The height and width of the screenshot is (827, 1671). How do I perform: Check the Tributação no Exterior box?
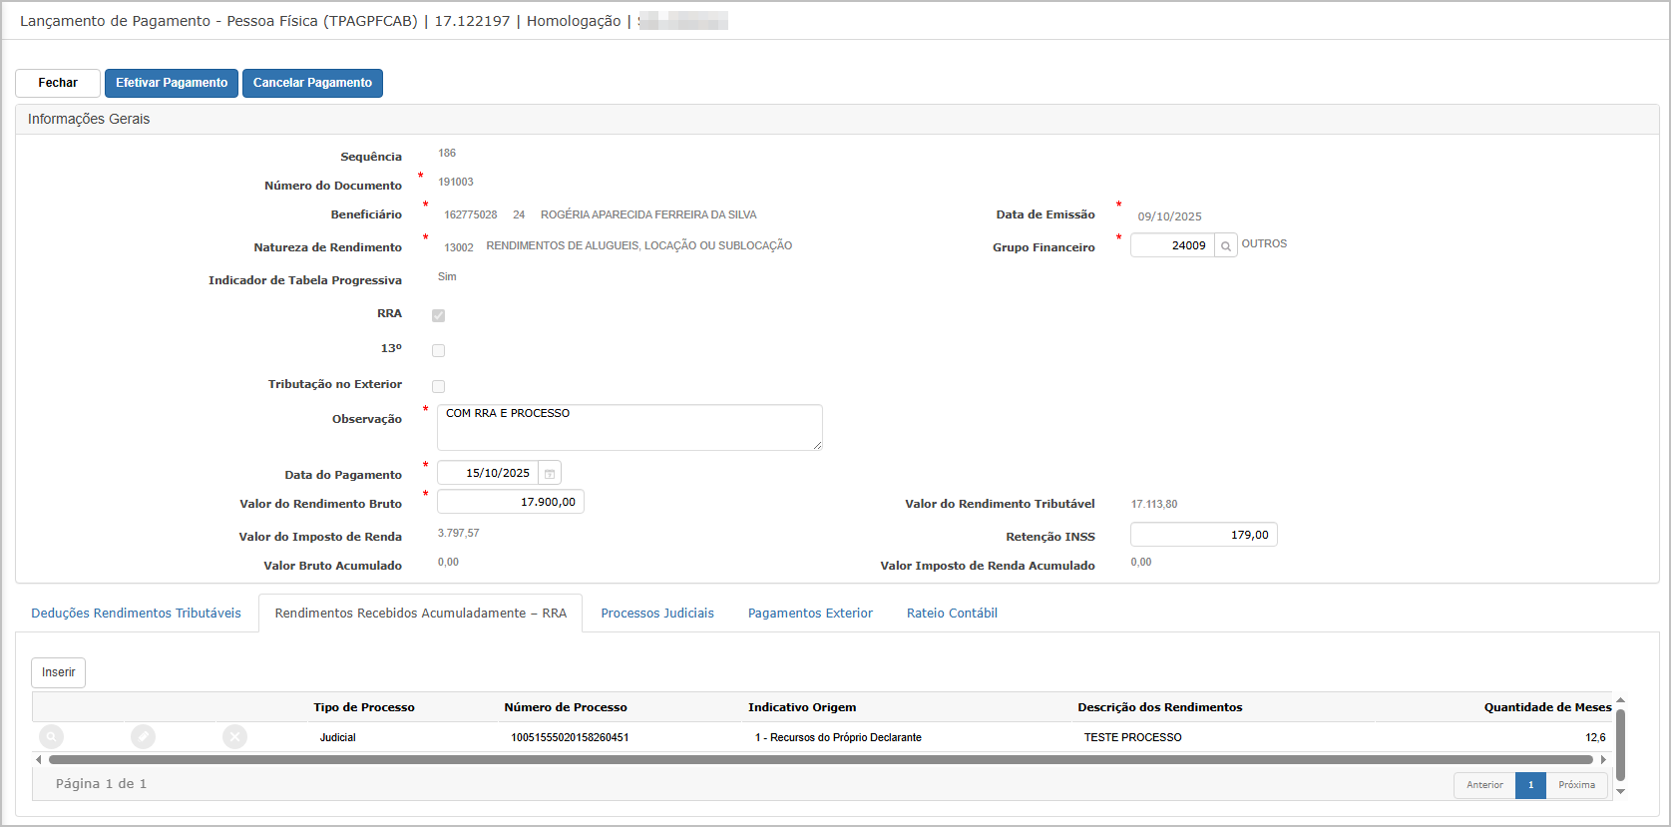438,386
